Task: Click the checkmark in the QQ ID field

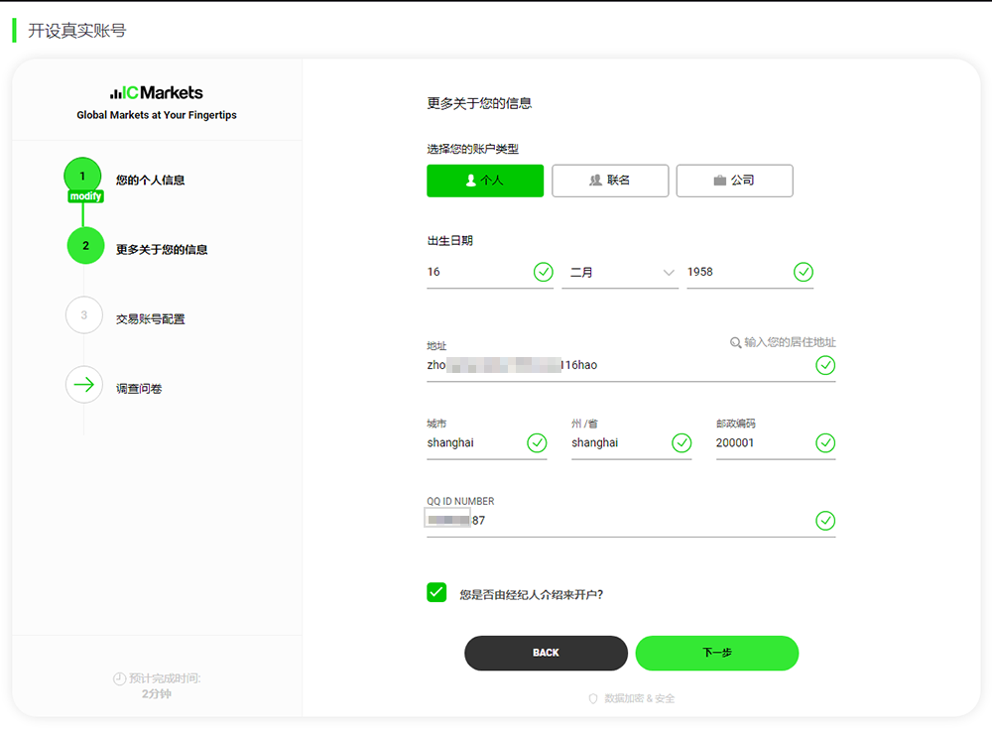Action: 824,521
